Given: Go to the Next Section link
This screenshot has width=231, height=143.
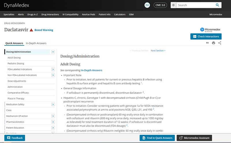Looking at the screenshot, I should click(x=158, y=51).
